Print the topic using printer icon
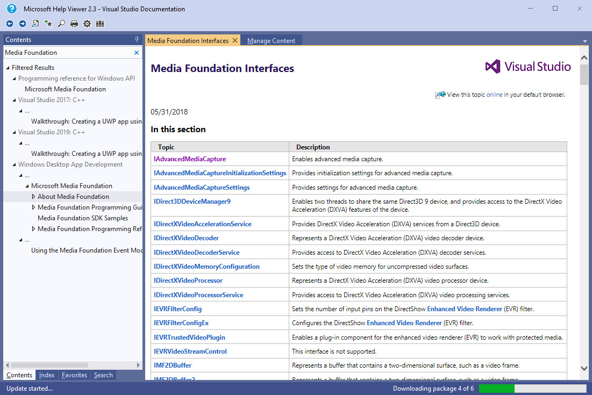The image size is (592, 395). pos(74,24)
